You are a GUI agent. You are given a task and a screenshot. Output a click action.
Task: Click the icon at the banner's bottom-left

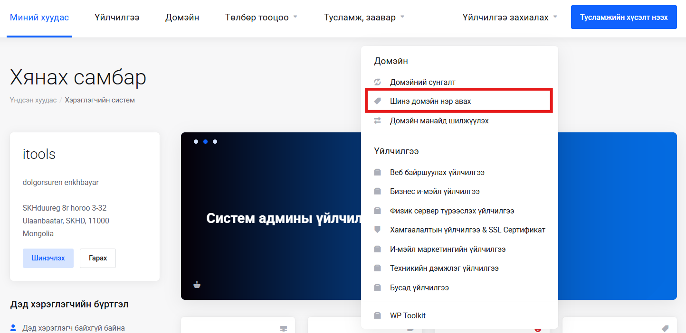click(x=197, y=285)
